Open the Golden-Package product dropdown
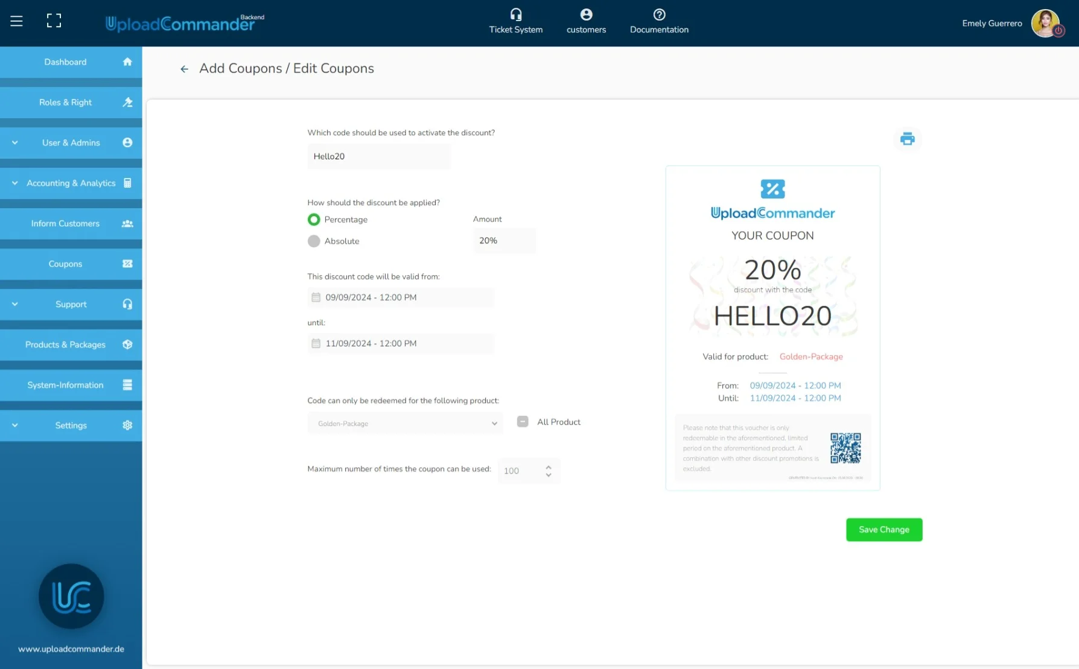1079x669 pixels. [x=405, y=423]
